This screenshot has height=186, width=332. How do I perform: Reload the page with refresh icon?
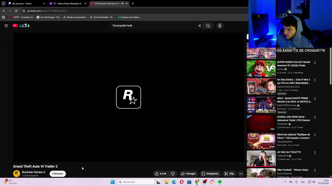click(16, 11)
